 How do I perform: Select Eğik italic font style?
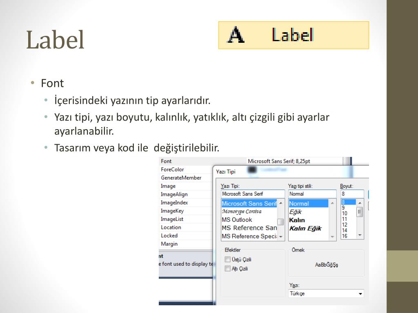click(x=309, y=212)
